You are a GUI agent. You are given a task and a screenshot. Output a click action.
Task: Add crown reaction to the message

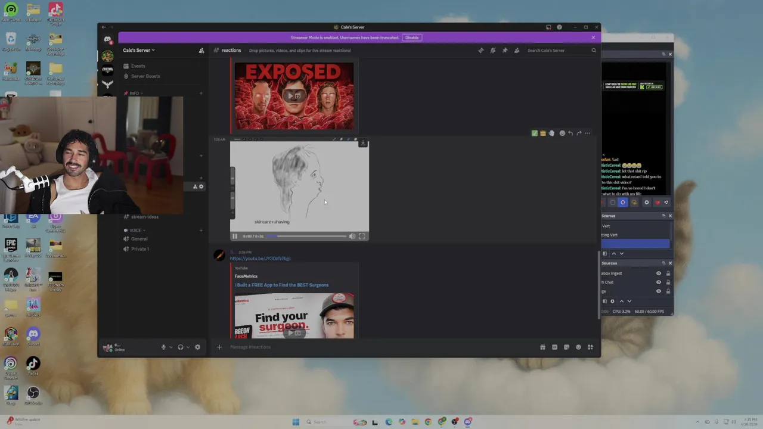542,133
